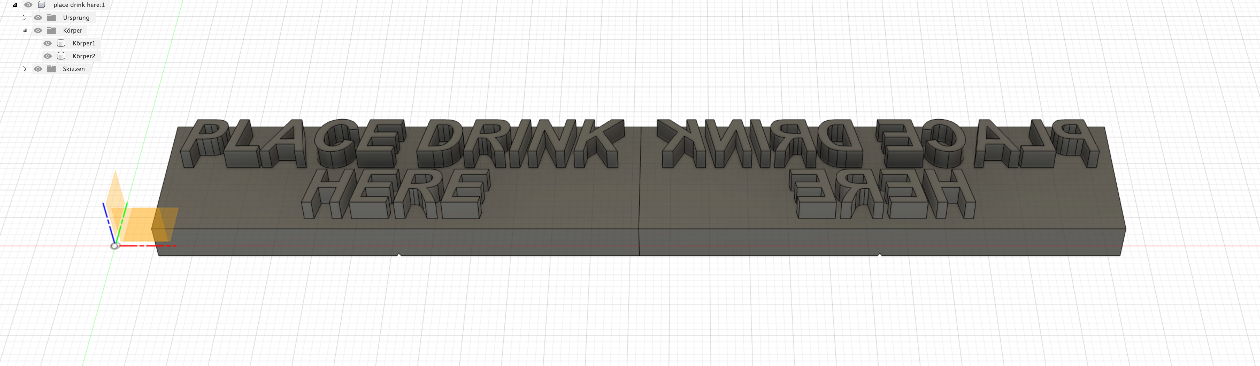Collapse the Körper folder tree node
The height and width of the screenshot is (366, 1260).
(x=24, y=30)
